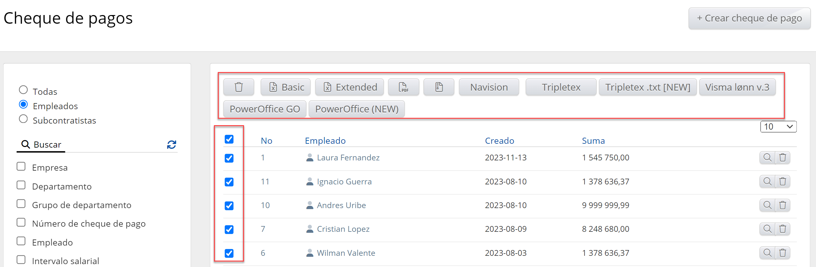Screen dimensions: 816x267
Task: Open magnifier for Andres Uribe's paycheck
Action: tap(767, 205)
